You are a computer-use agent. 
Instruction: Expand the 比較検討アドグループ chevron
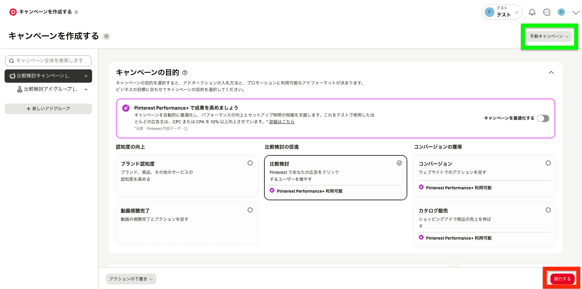click(x=86, y=89)
